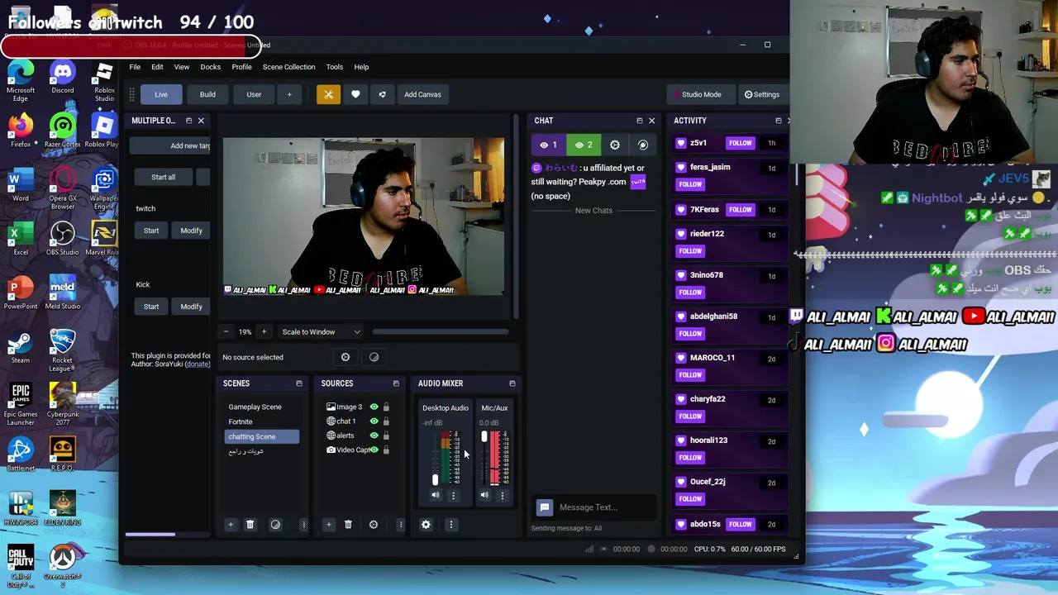Open the File menu

(x=135, y=67)
